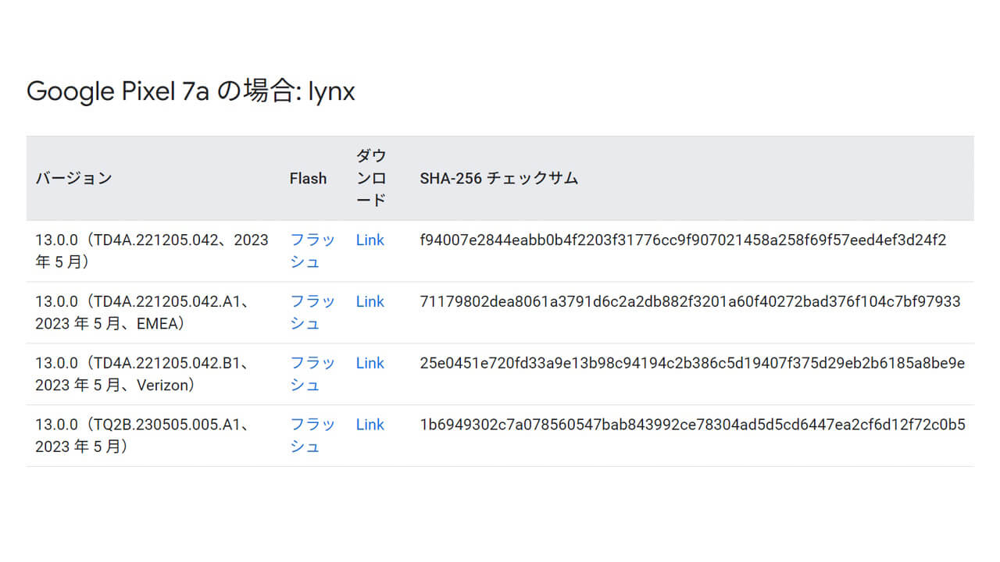
Task: Select version text for TQ2B.230505.005.A1
Action: 141,436
